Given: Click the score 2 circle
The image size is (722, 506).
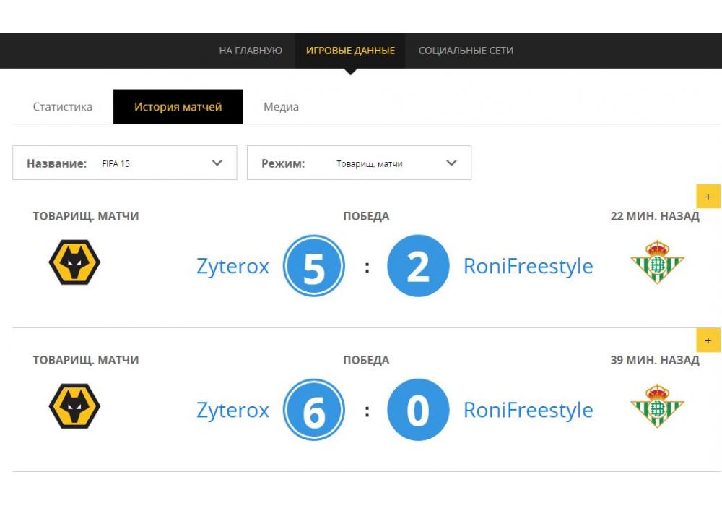Looking at the screenshot, I should point(418,266).
